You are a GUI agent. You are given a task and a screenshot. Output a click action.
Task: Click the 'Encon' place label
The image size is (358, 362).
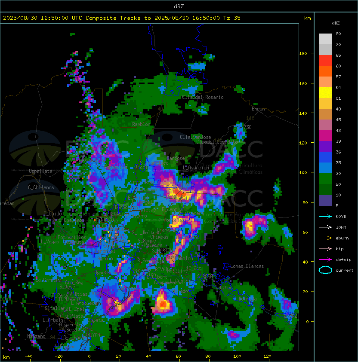258,109
